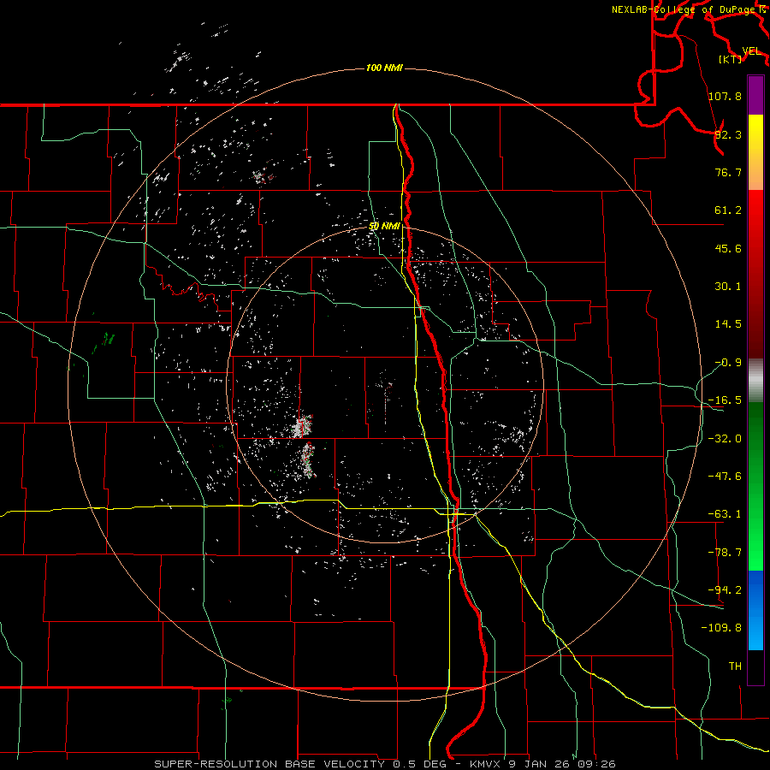Click the 100 NMI range ring label
770x770 pixels.
click(384, 68)
